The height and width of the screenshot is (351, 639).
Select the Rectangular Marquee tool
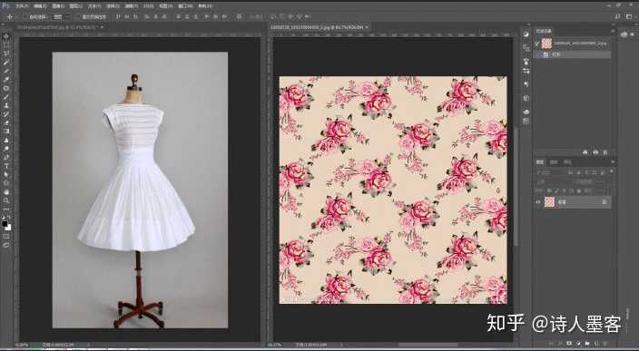pyautogui.click(x=6, y=45)
